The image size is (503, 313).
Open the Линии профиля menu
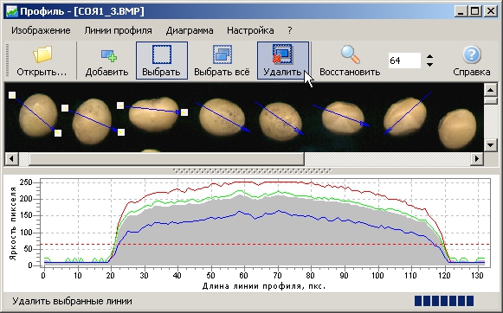(118, 30)
